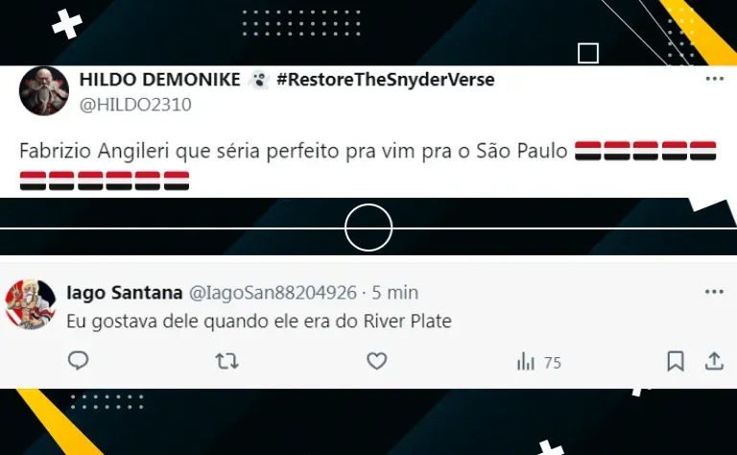Select the ghost emoji beside HILDO DEMONIKE

pos(258,80)
